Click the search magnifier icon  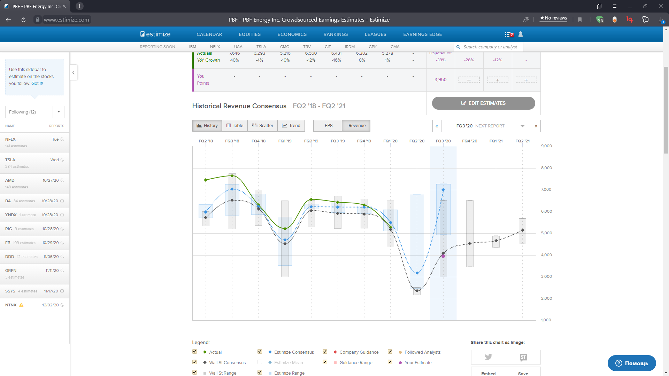coord(458,47)
